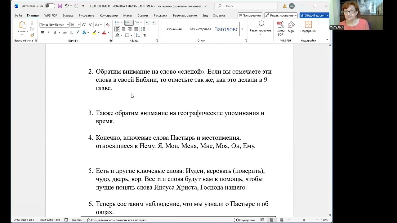This screenshot has height=223, width=397.
Task: Open the Редактирование mode button
Action: click(281, 15)
